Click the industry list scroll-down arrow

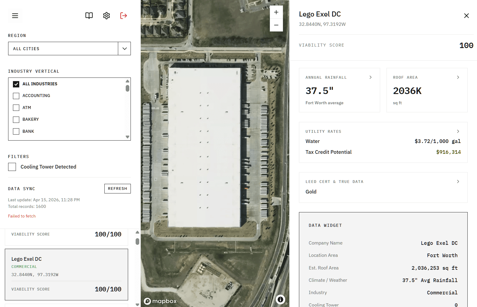tap(128, 137)
